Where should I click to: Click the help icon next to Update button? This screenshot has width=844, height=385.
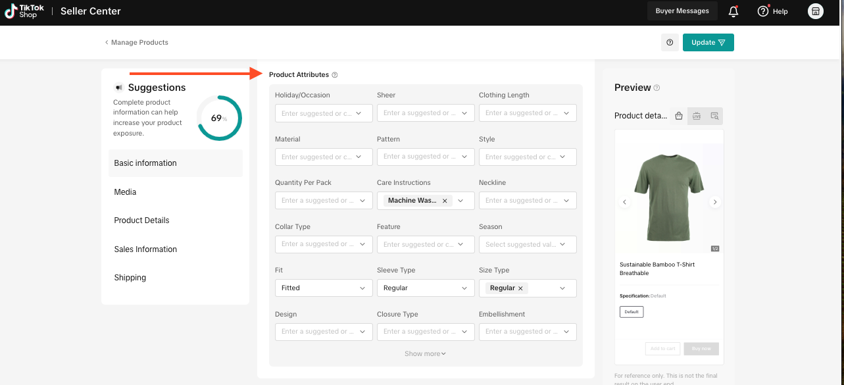click(670, 42)
